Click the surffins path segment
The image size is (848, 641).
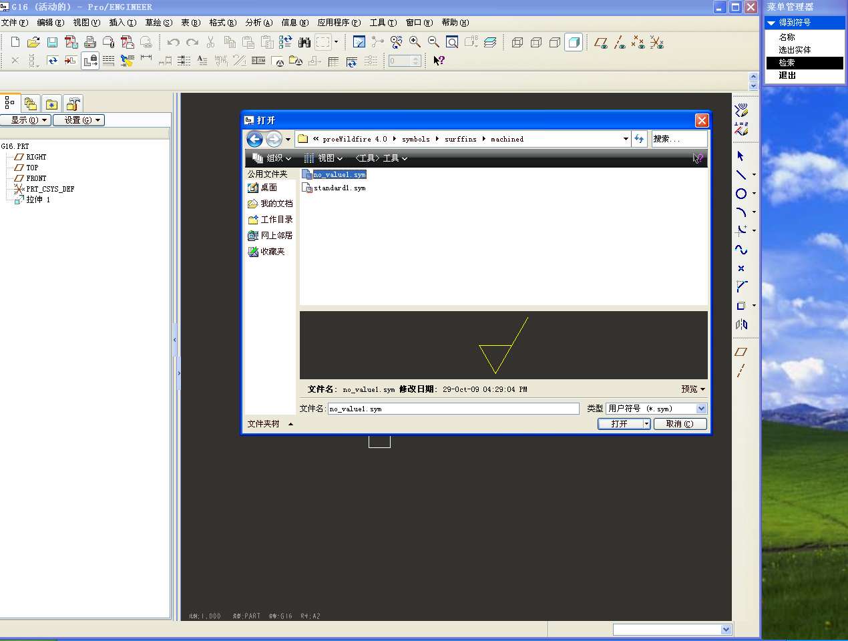461,139
